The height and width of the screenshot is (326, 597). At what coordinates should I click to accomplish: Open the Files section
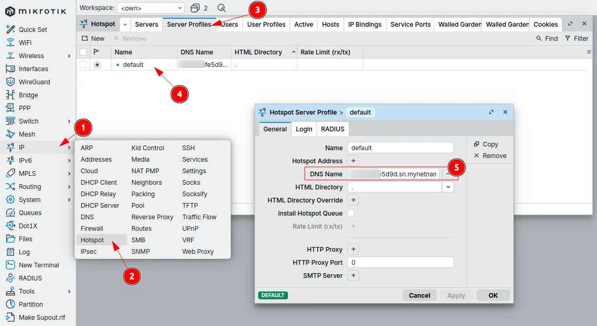(x=26, y=239)
